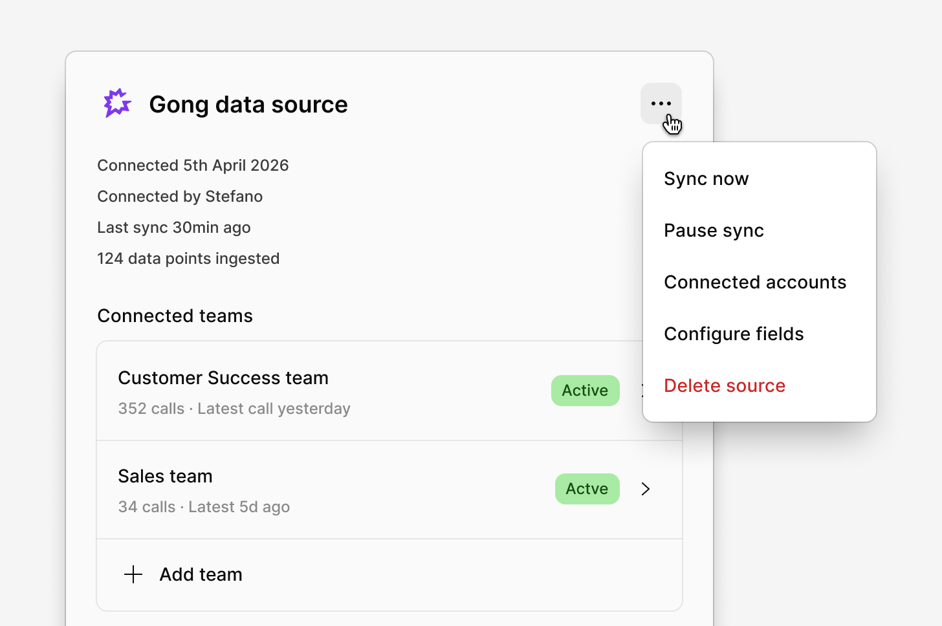Screen dimensions: 942x626
Task: Expand the Sales team row chevron
Action: 645,489
